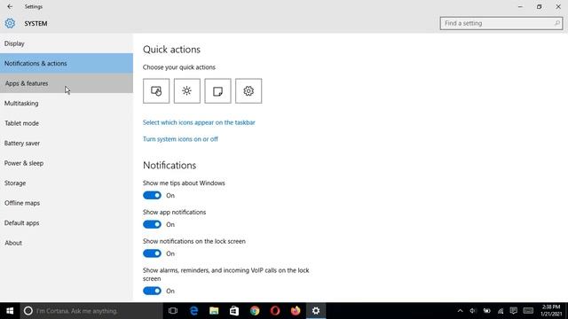
Task: Open the Display settings page
Action: (67, 43)
